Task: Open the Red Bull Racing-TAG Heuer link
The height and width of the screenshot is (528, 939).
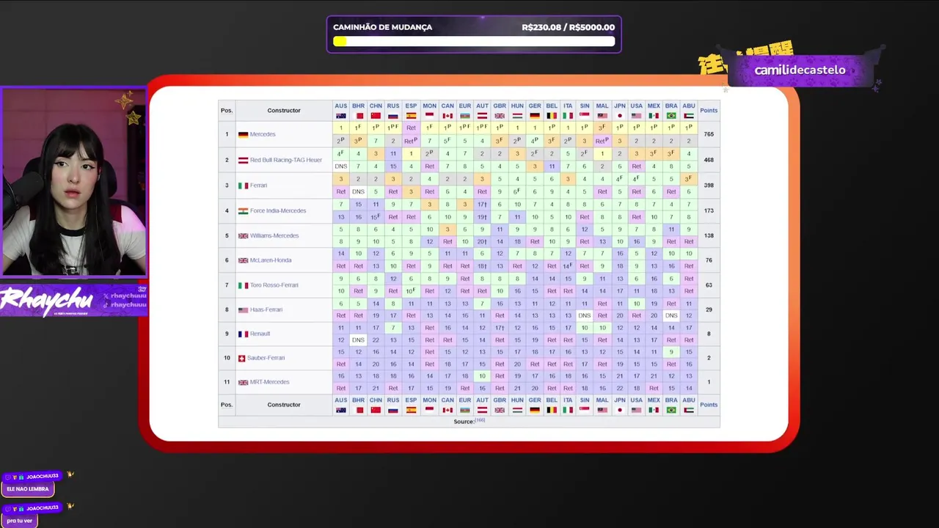Action: 286,160
